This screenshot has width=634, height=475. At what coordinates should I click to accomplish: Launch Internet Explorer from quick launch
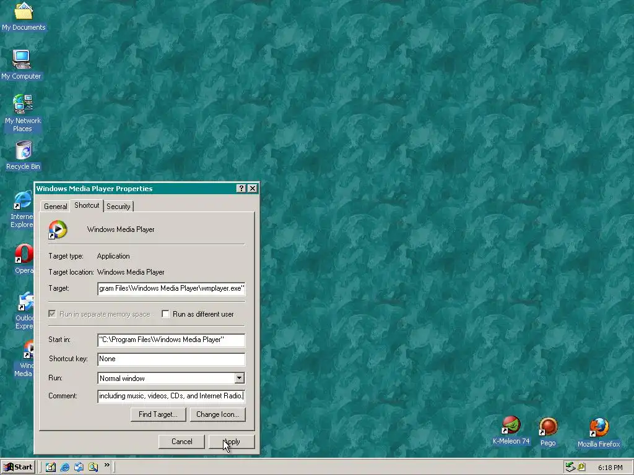[x=64, y=467]
